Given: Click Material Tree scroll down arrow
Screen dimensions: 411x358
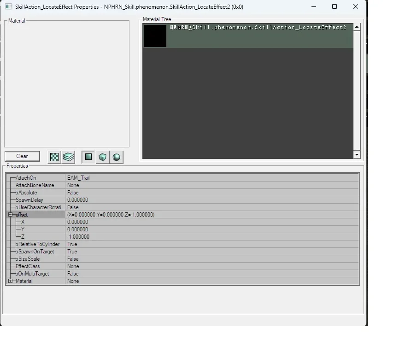Looking at the screenshot, I should [x=357, y=155].
